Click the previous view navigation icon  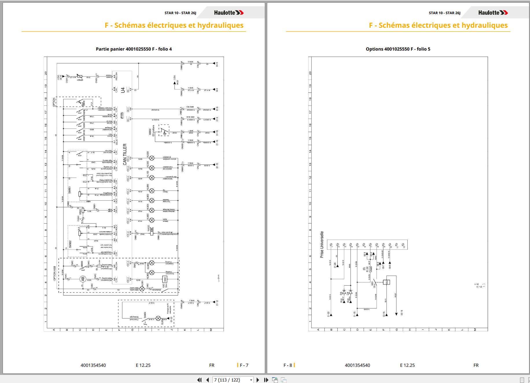275,380
